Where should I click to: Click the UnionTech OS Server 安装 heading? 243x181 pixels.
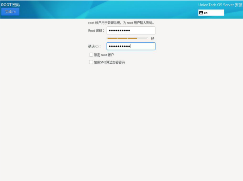[220, 5]
